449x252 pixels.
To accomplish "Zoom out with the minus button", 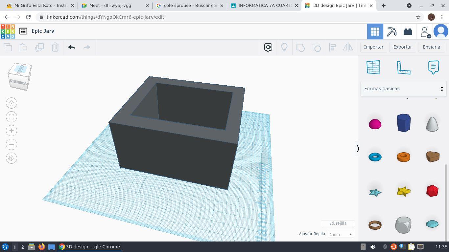I will (12, 144).
